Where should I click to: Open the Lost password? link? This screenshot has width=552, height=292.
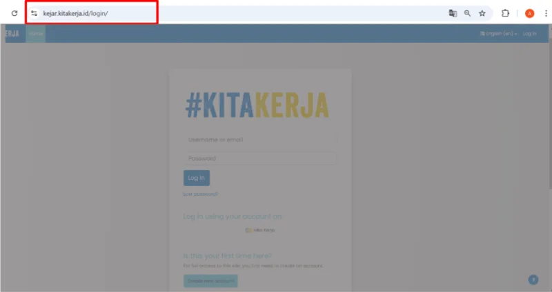click(201, 194)
